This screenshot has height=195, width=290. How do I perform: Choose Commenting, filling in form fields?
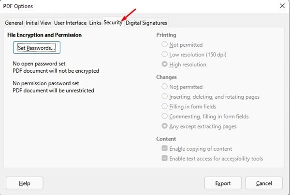[165, 117]
